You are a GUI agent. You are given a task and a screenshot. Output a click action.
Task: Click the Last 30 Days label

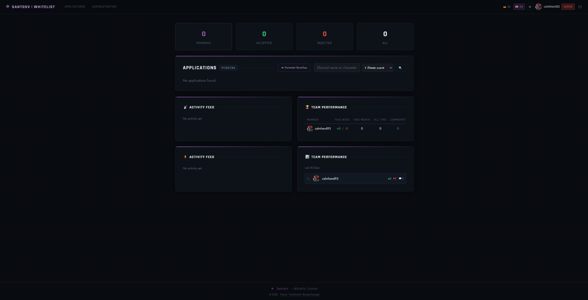coord(312,168)
